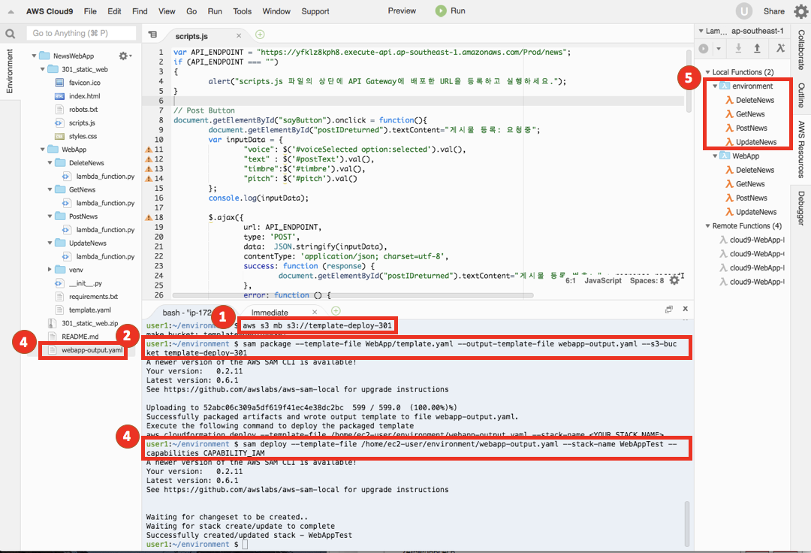Open the Debugger side panel
Viewport: 811px width, 553px height.
click(801, 208)
